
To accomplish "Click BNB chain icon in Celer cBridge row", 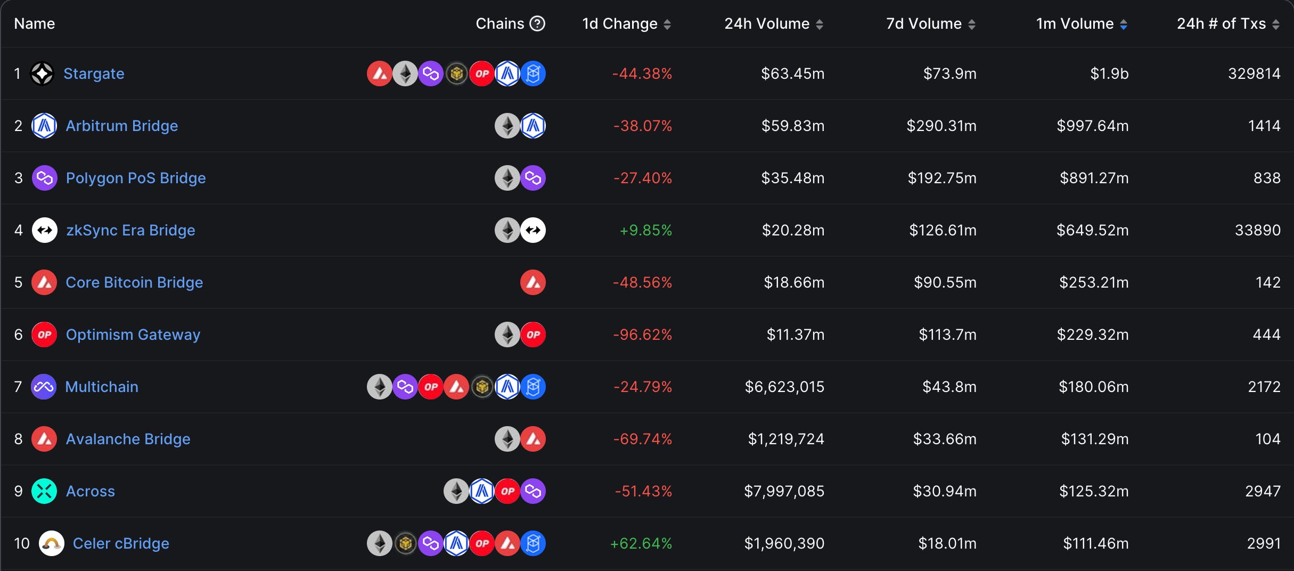I will tap(405, 543).
